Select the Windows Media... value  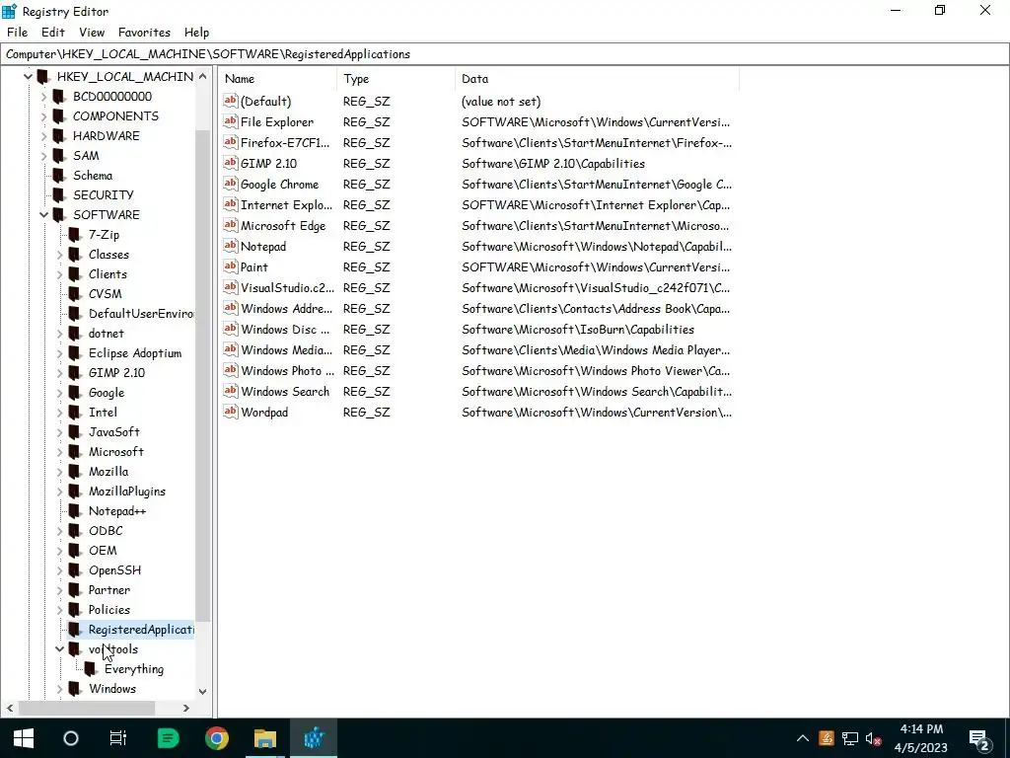coord(286,350)
